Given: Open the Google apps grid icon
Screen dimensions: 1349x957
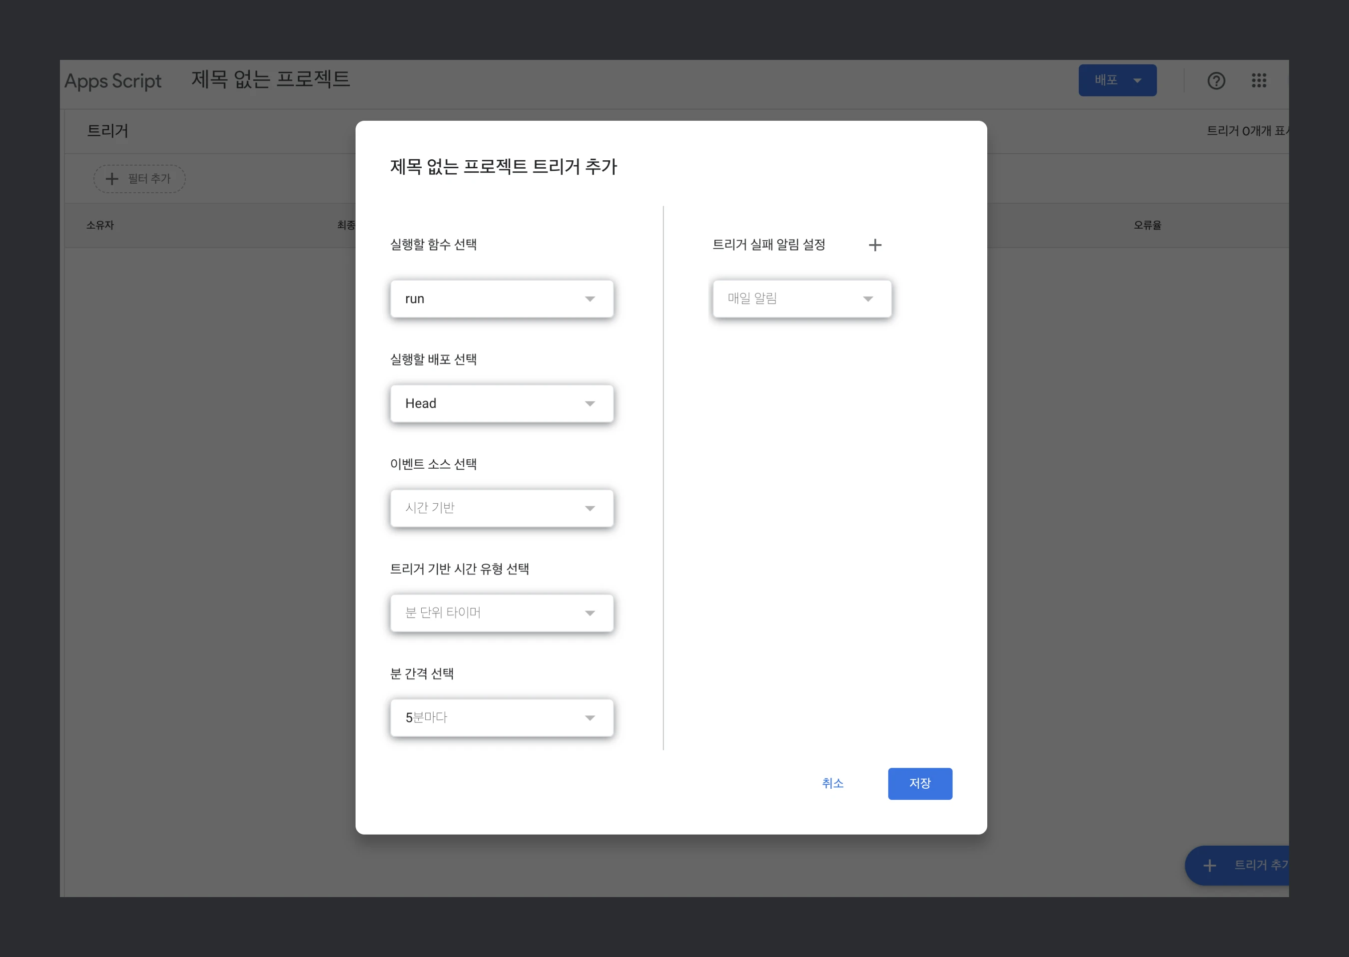Looking at the screenshot, I should click(1259, 81).
